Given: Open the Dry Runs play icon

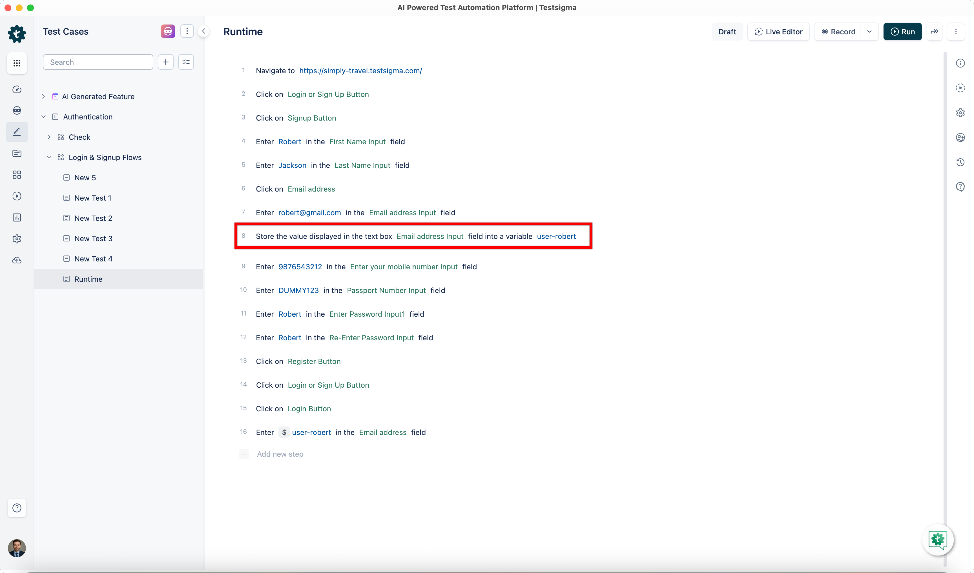Looking at the screenshot, I should click(x=17, y=196).
